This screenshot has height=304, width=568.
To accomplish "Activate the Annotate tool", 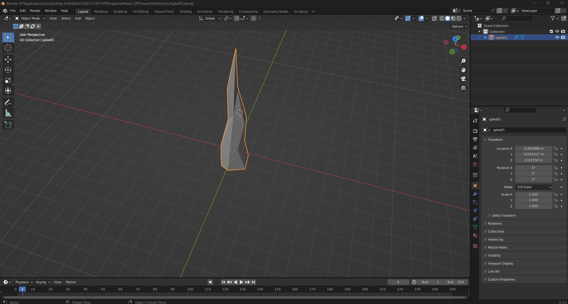I will [x=8, y=102].
